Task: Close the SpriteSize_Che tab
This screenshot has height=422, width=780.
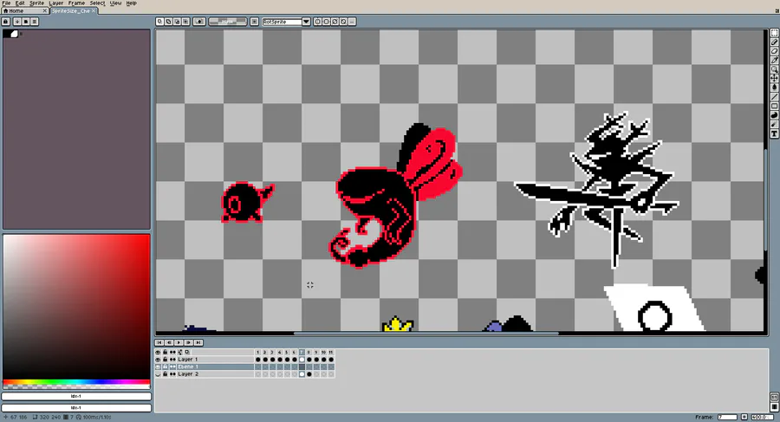Action: 94,11
